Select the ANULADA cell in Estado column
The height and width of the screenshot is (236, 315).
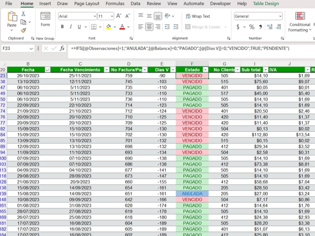[x=192, y=194]
